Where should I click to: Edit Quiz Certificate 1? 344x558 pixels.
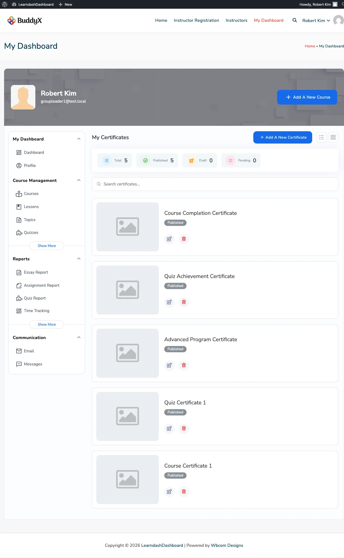coord(169,428)
